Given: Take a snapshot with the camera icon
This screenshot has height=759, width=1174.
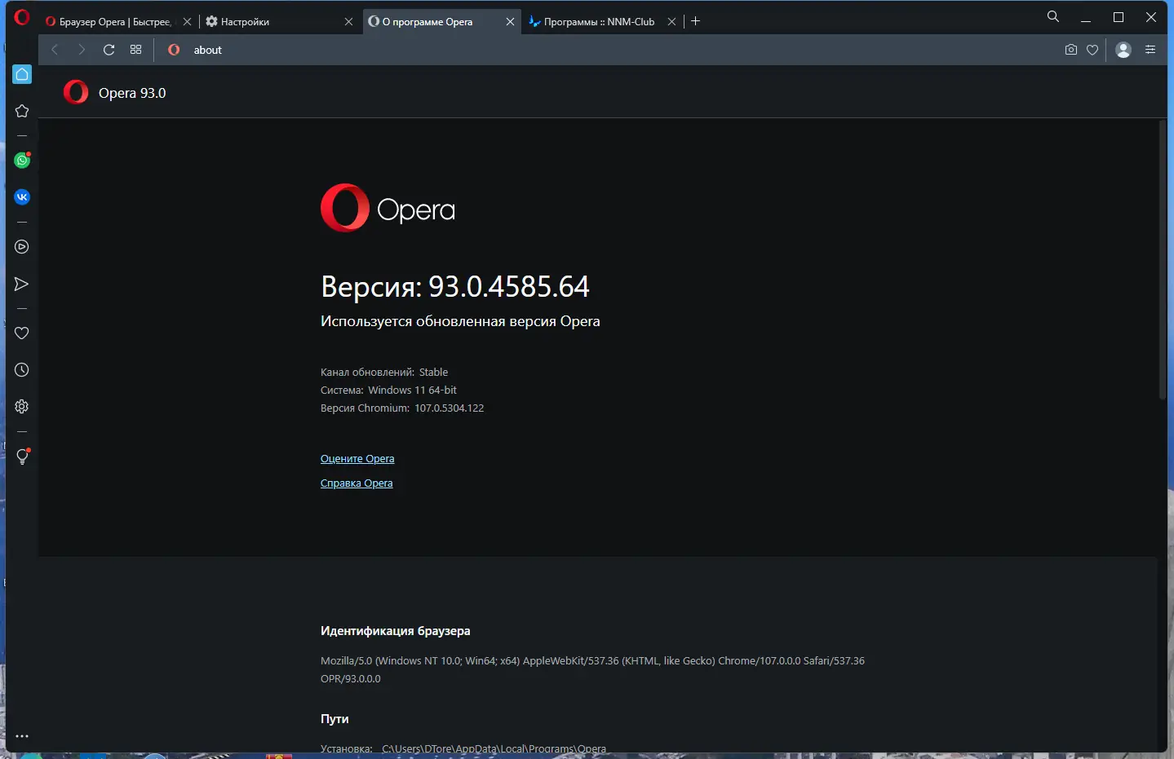Looking at the screenshot, I should pos(1071,50).
